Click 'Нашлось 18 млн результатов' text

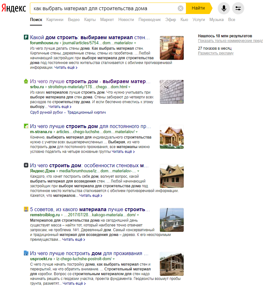pos(225,36)
